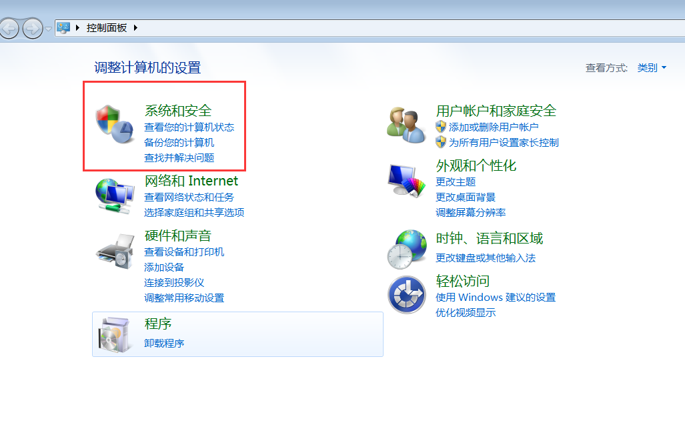Open the 时钟、语言和区域 category
The width and height of the screenshot is (685, 447).
tap(490, 238)
